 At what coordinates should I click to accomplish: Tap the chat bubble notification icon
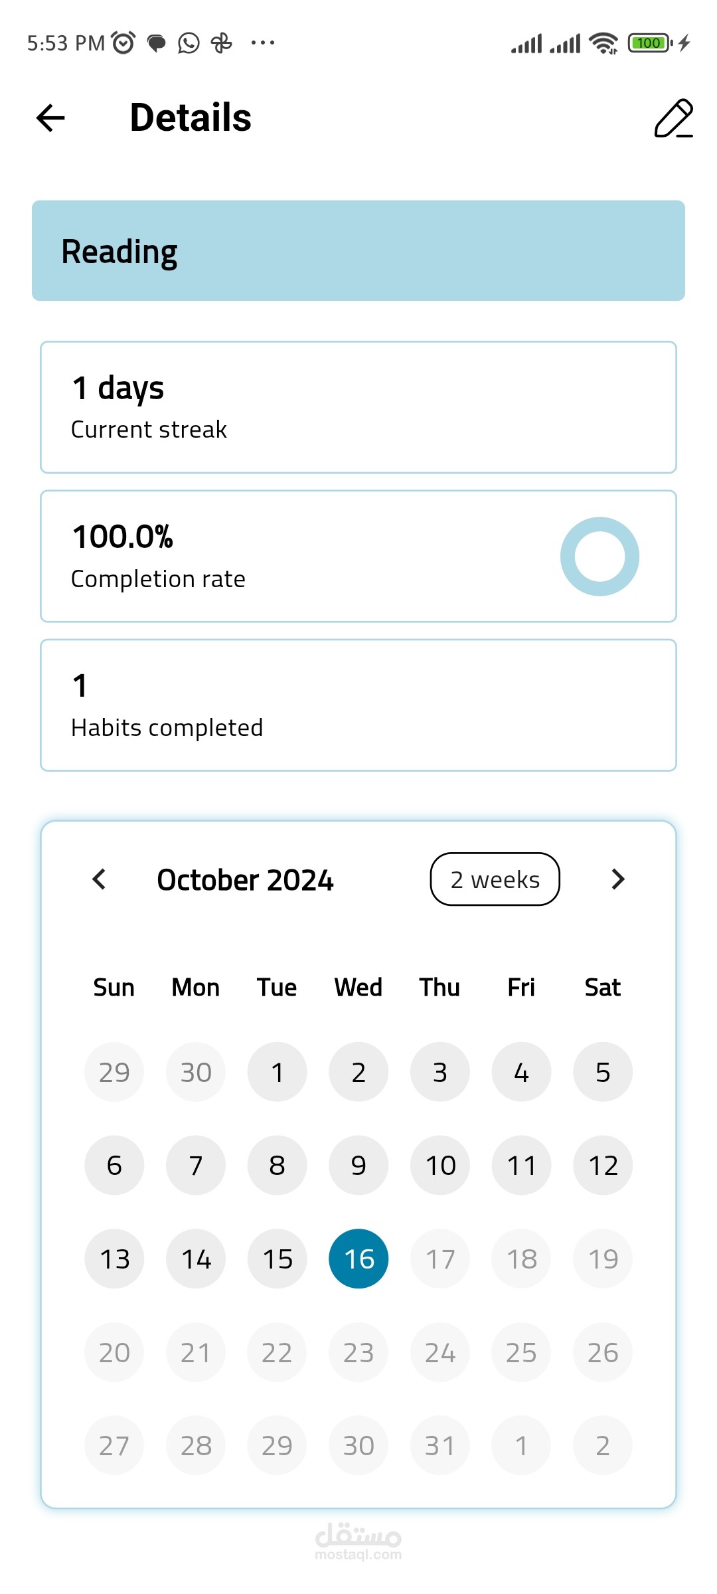157,44
